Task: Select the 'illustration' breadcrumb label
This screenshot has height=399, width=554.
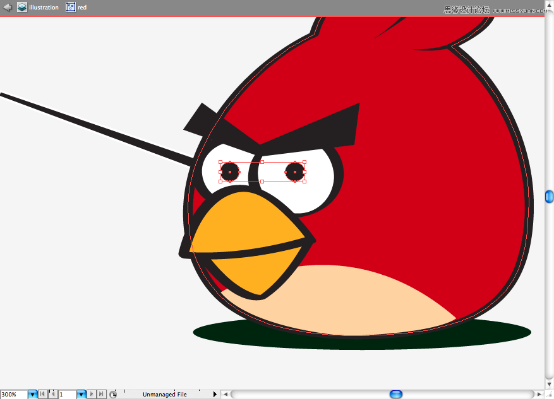Action: tap(44, 8)
